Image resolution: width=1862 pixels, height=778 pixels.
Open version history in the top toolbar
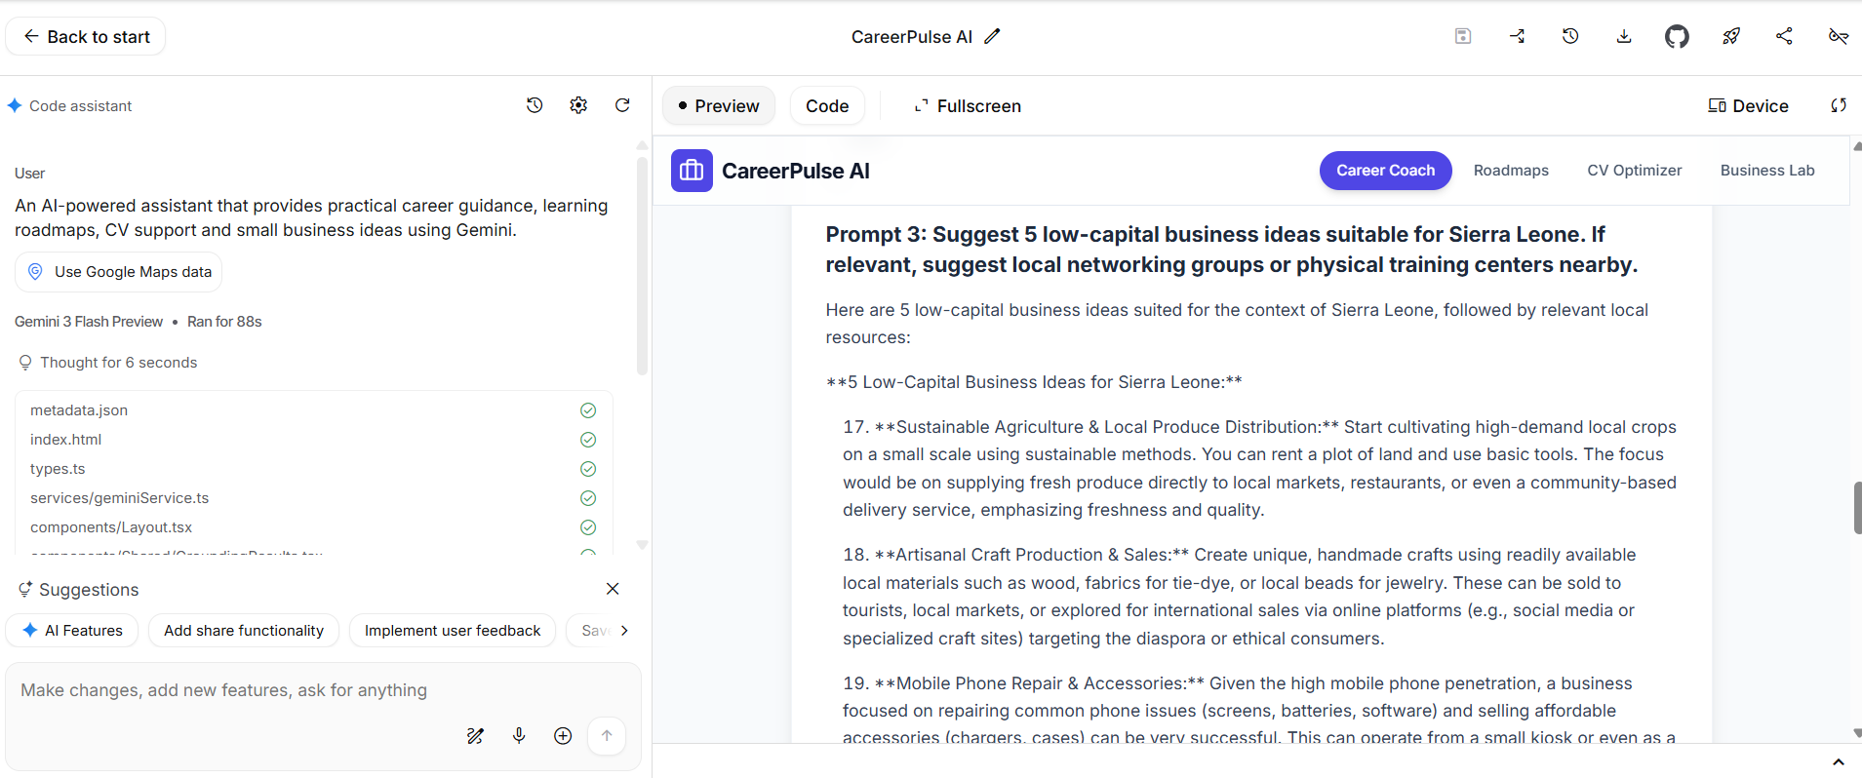click(1570, 36)
